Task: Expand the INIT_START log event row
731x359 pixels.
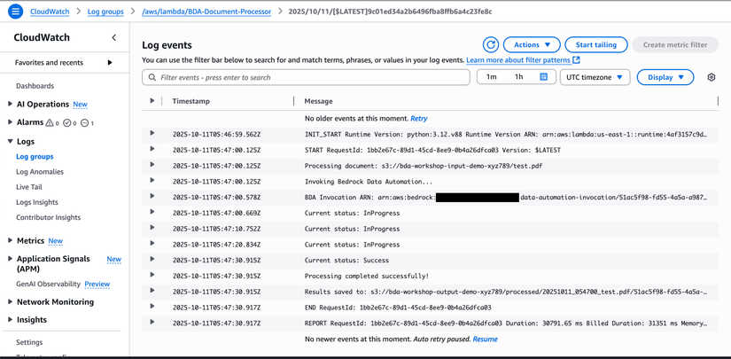Action: 152,134
